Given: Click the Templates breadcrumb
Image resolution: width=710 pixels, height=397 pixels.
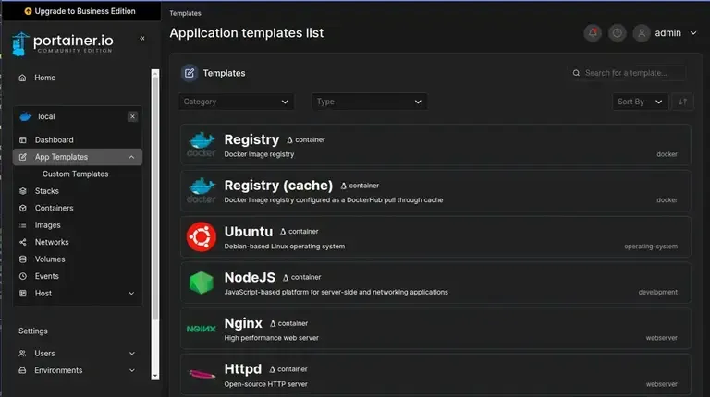Looking at the screenshot, I should (185, 13).
